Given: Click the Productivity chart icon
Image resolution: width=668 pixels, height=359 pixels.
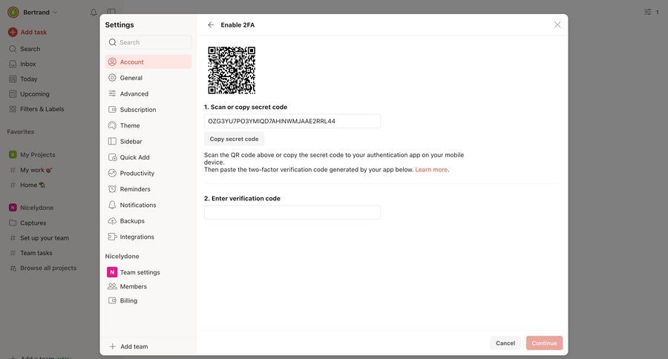Looking at the screenshot, I should 112,173.
